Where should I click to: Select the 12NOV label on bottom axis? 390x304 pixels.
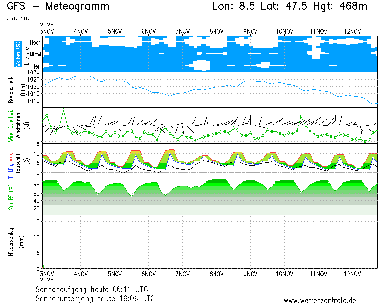click(x=351, y=274)
